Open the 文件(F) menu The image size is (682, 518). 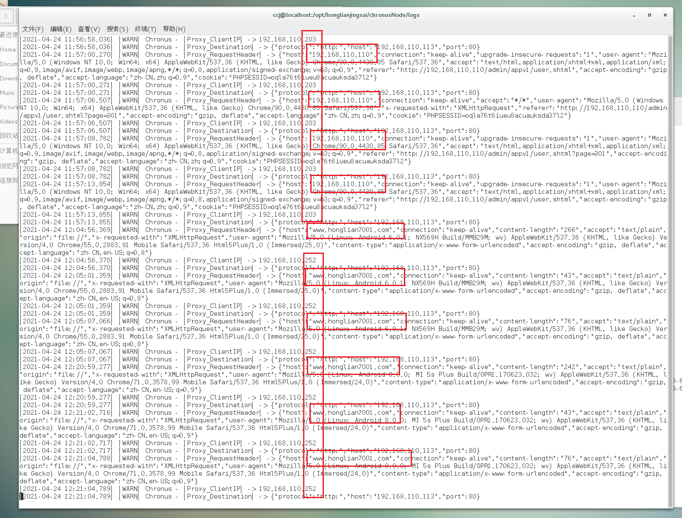[x=33, y=29]
